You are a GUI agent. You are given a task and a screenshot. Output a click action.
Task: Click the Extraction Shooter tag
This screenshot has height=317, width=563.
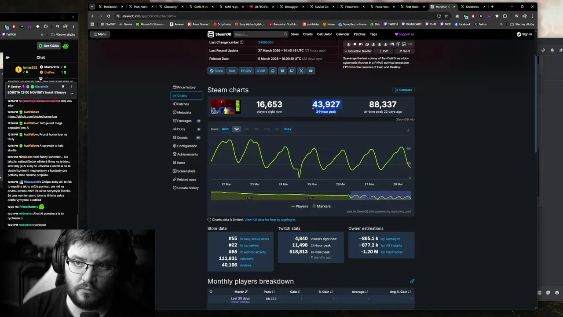(x=358, y=51)
